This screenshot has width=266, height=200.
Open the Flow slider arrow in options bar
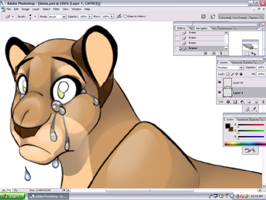click(112, 16)
